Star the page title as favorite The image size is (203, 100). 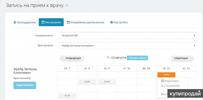pyautogui.click(x=67, y=6)
